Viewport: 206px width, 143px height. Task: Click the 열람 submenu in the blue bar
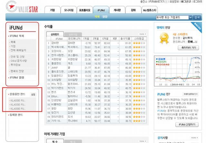click(x=105, y=17)
